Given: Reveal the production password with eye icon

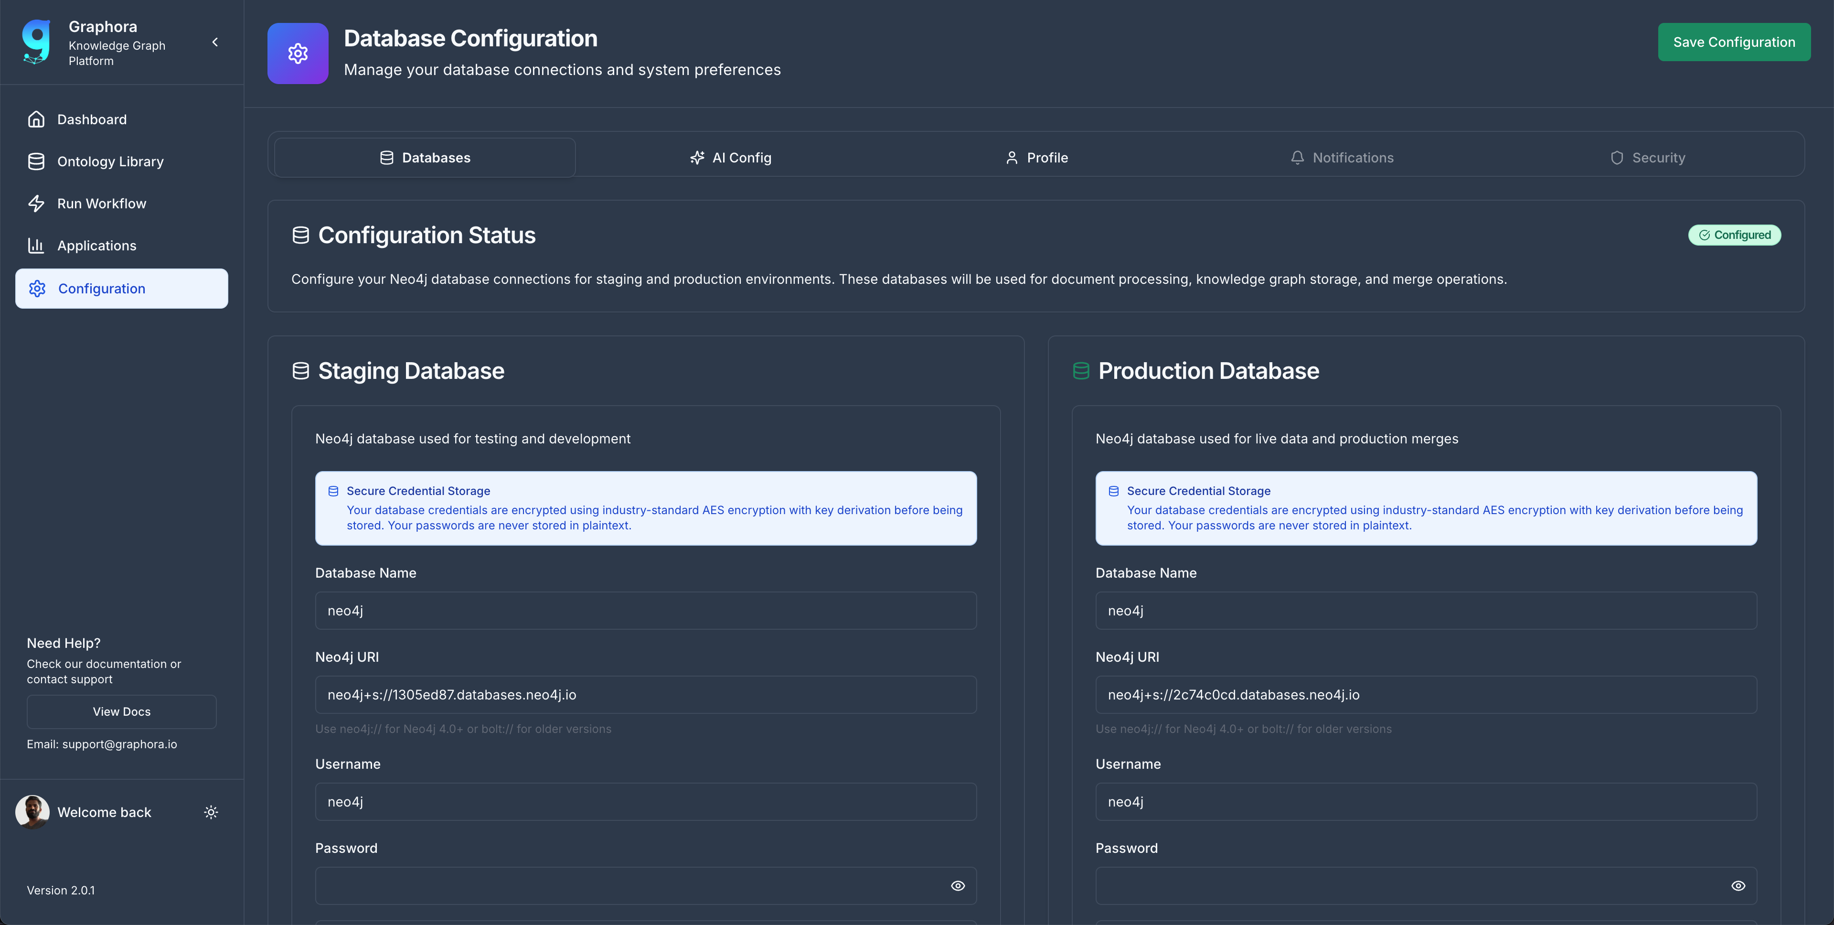Looking at the screenshot, I should (x=1738, y=886).
